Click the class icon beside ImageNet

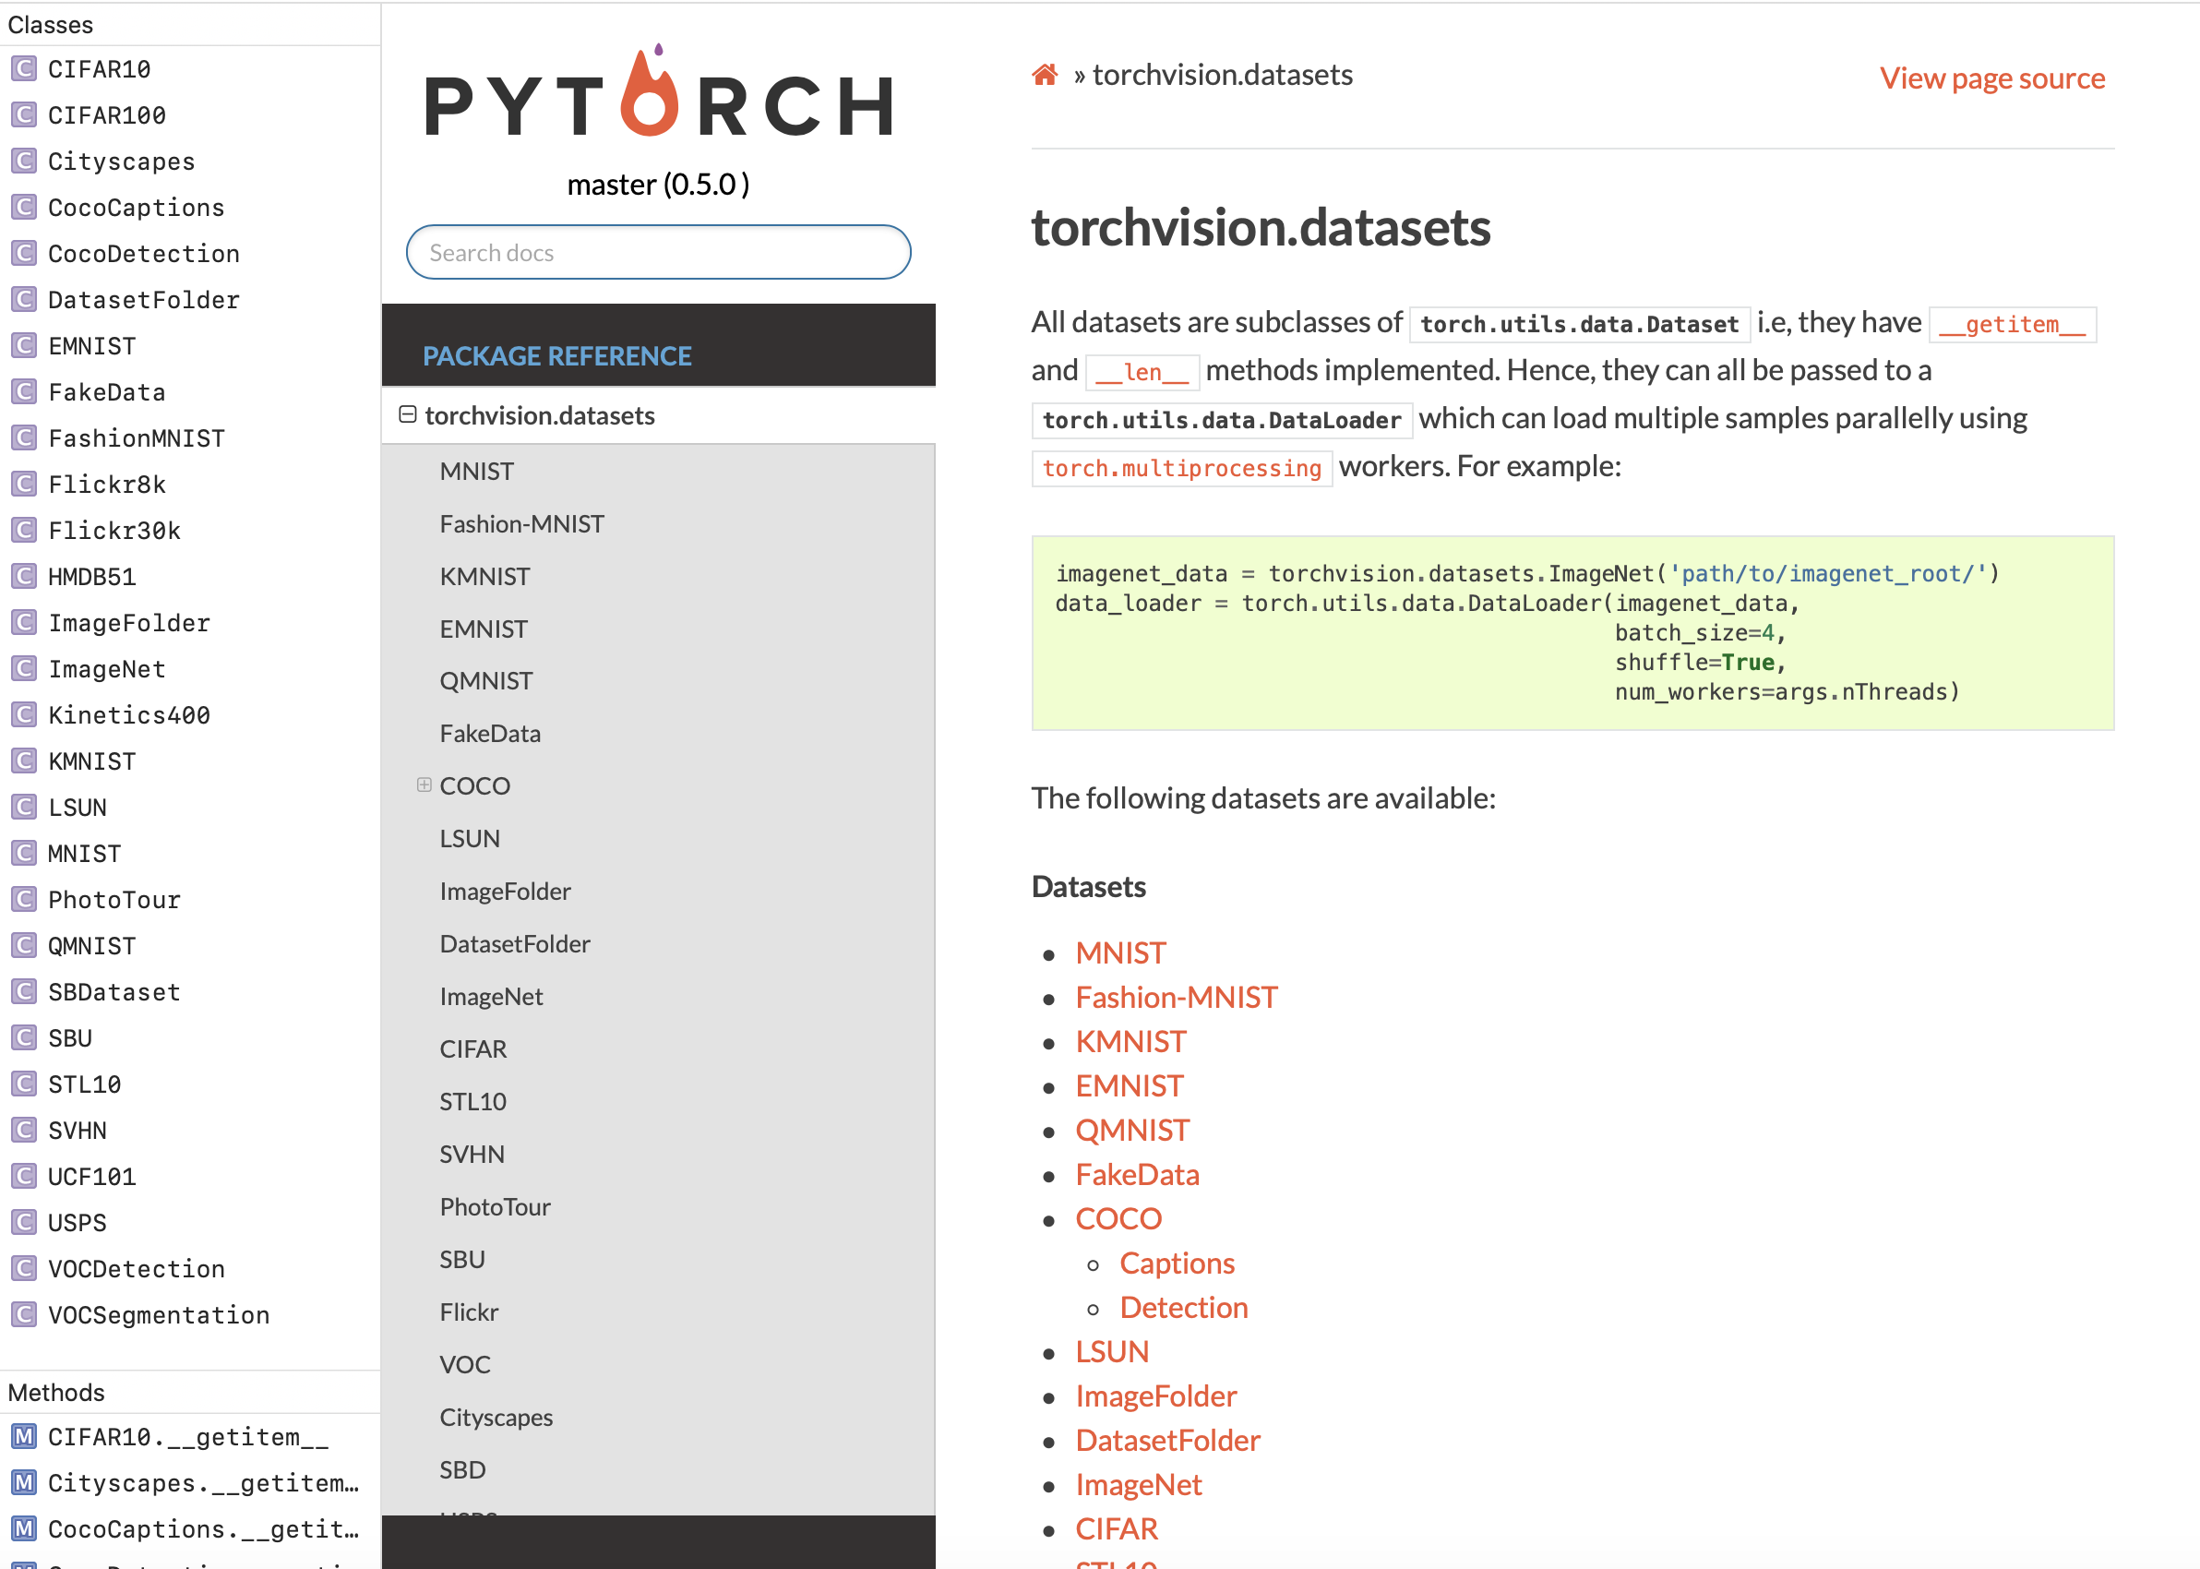(23, 668)
